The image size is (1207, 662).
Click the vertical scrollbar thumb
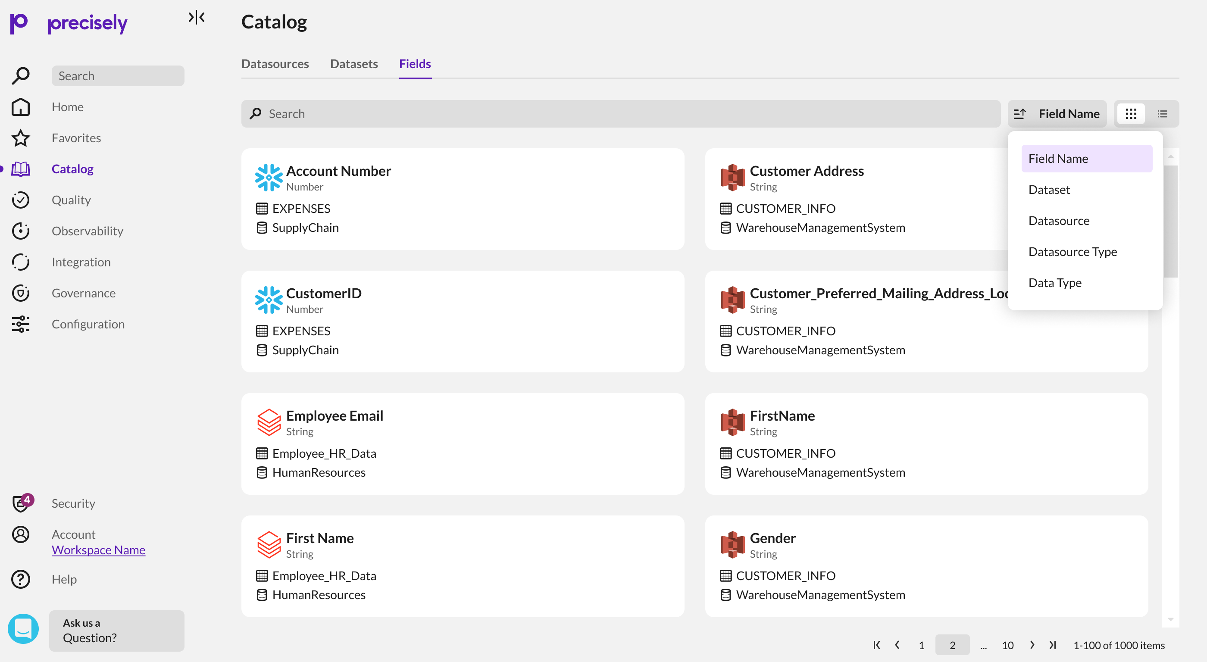point(1170,221)
